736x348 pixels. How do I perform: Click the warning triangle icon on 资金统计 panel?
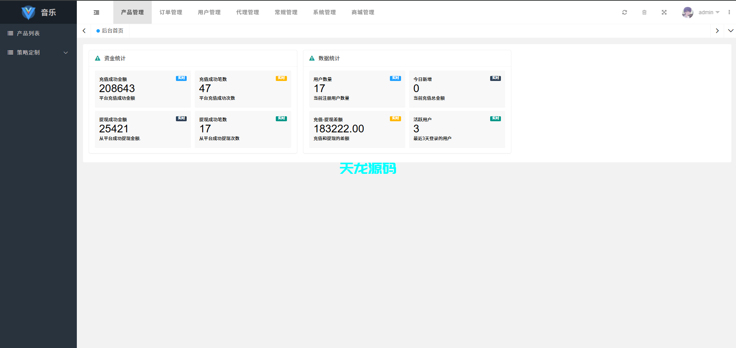97,58
